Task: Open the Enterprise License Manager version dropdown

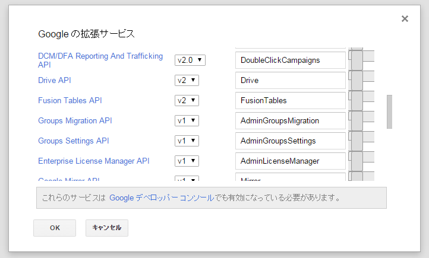Action: pyautogui.click(x=187, y=161)
